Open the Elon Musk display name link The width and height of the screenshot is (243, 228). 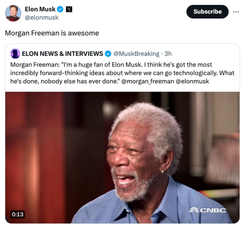(40, 9)
